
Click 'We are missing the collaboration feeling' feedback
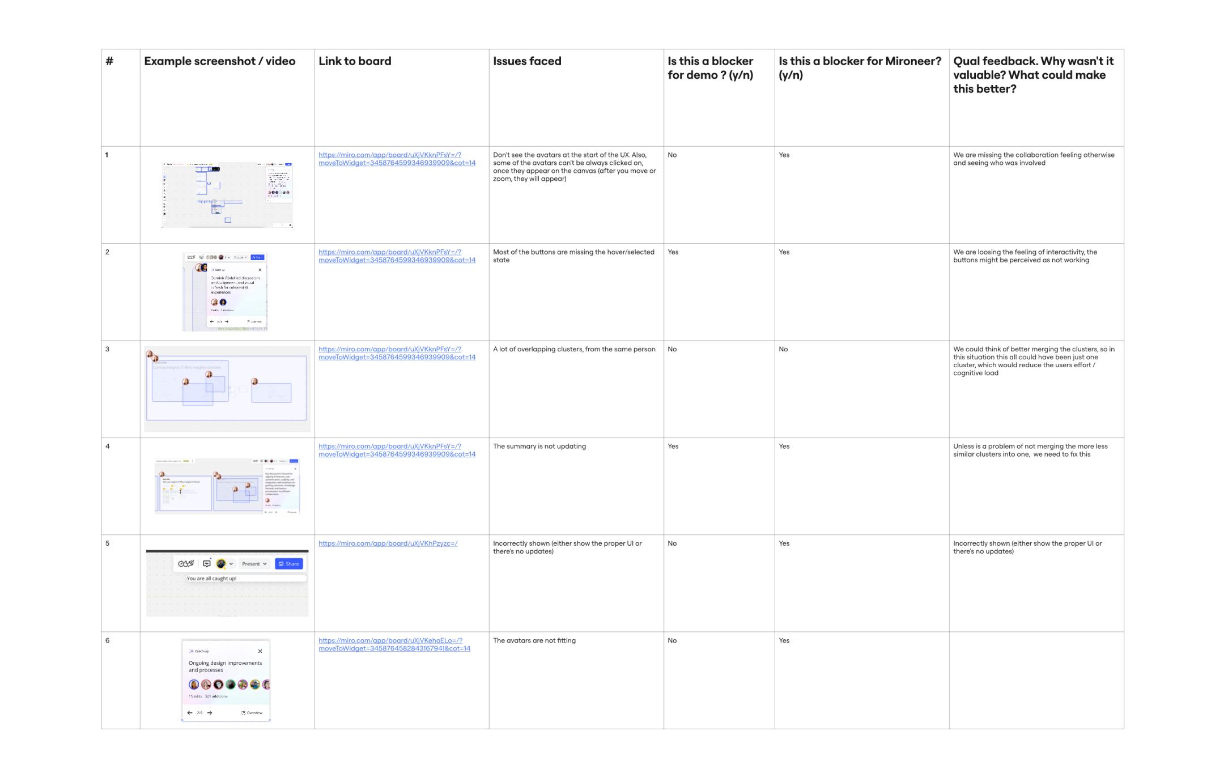click(x=1034, y=159)
